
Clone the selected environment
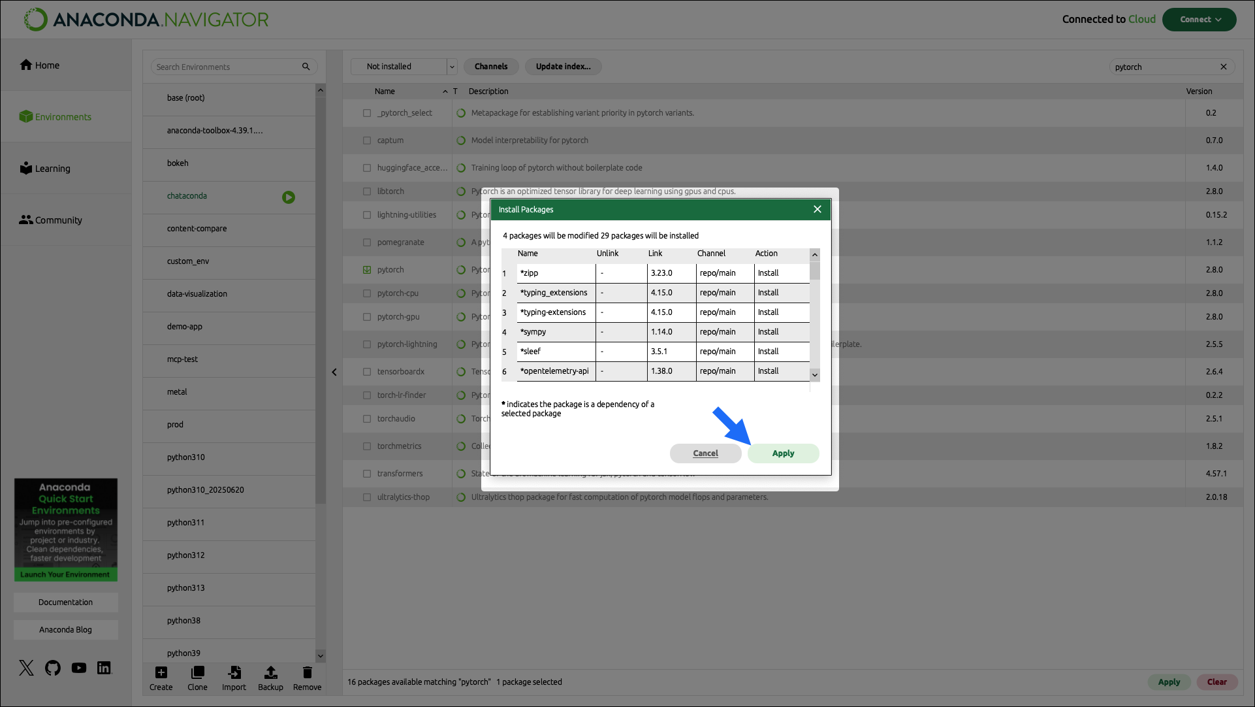[197, 678]
